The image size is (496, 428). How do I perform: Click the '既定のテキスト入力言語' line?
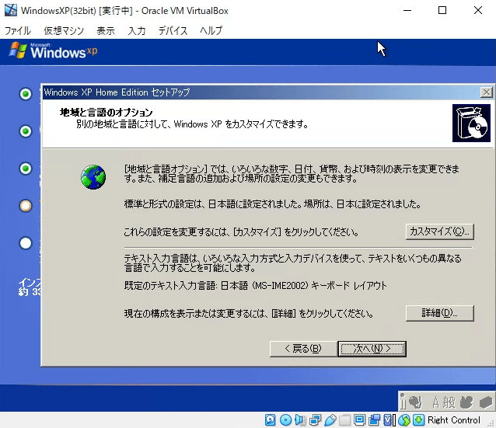(255, 286)
